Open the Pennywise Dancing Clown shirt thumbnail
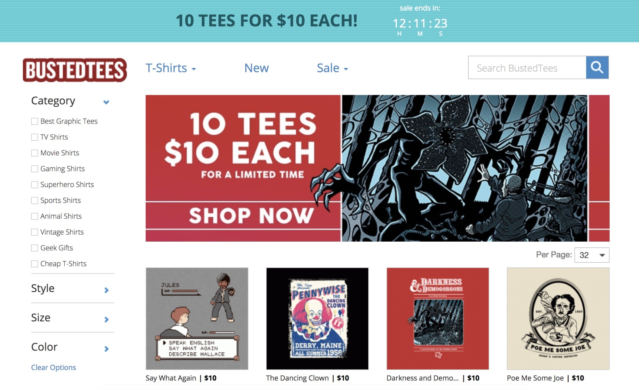Screen dimensions: 639x390 click(317, 319)
